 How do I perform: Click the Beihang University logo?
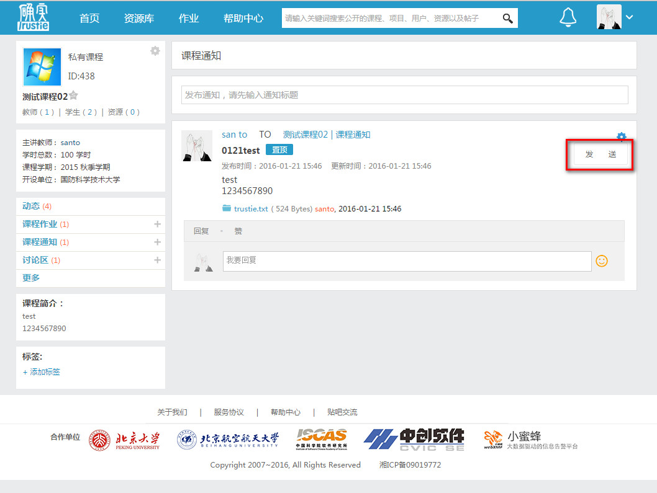coord(227,440)
